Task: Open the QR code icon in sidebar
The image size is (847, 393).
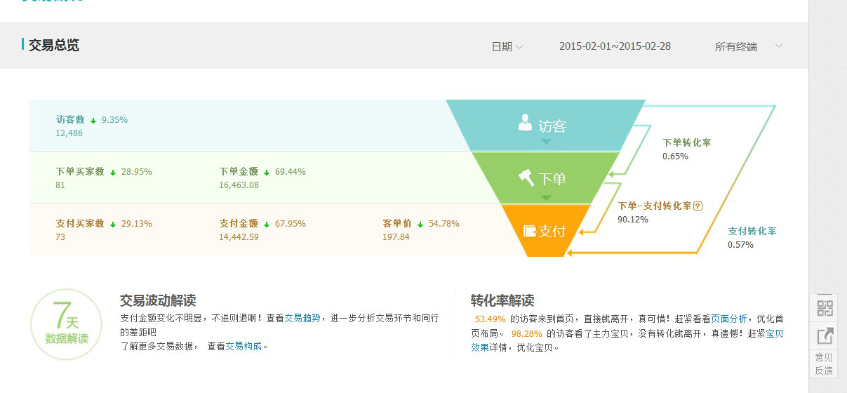Action: click(x=825, y=308)
